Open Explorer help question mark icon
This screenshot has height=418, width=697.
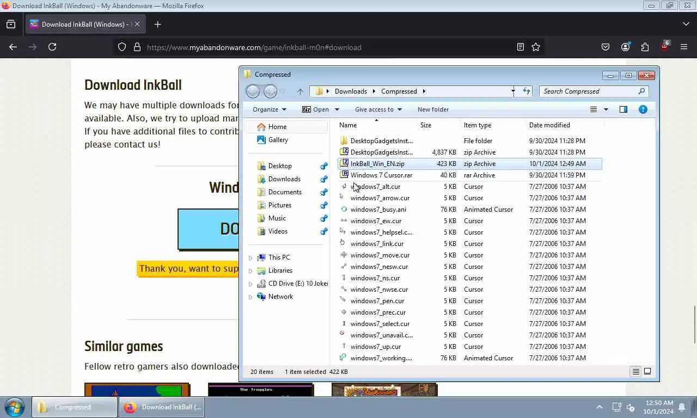pos(643,109)
